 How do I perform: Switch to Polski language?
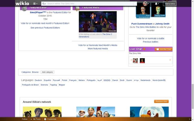[65, 80]
